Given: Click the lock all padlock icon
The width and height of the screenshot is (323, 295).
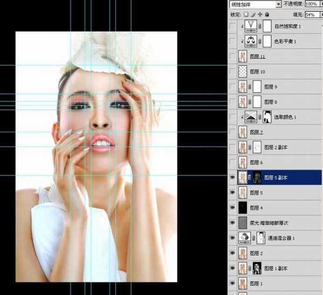Looking at the screenshot, I should tap(268, 15).
